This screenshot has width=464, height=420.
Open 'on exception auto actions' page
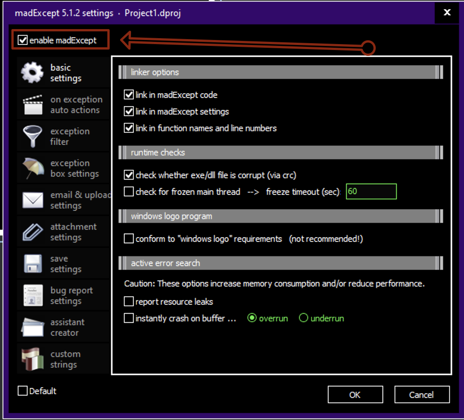pos(76,105)
